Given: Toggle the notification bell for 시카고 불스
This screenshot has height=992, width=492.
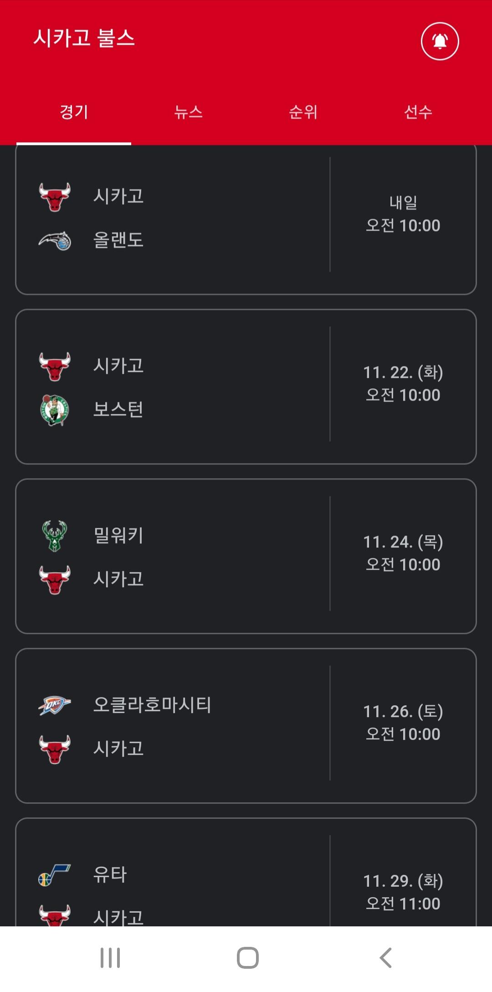Looking at the screenshot, I should [x=440, y=41].
